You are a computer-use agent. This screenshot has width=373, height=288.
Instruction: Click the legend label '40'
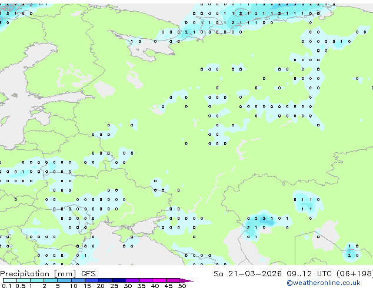155,286
